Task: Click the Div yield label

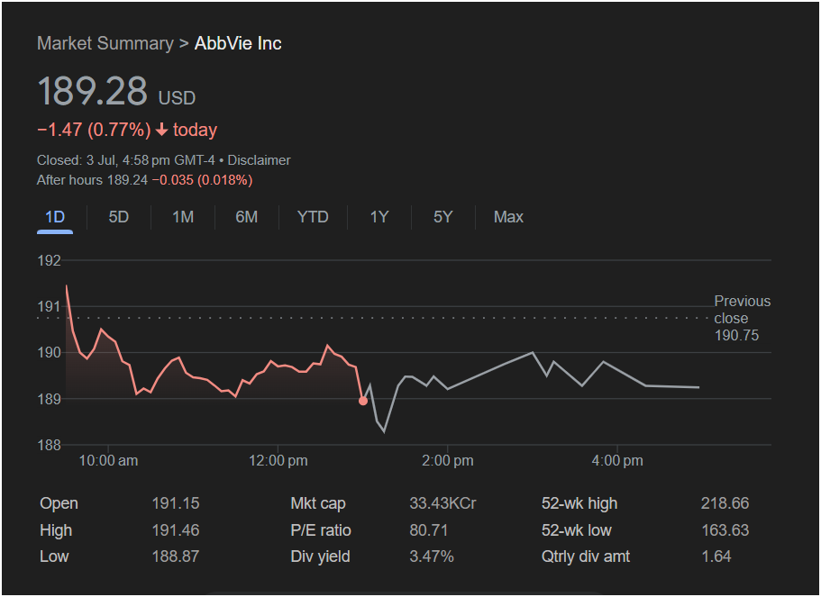Action: pos(320,556)
